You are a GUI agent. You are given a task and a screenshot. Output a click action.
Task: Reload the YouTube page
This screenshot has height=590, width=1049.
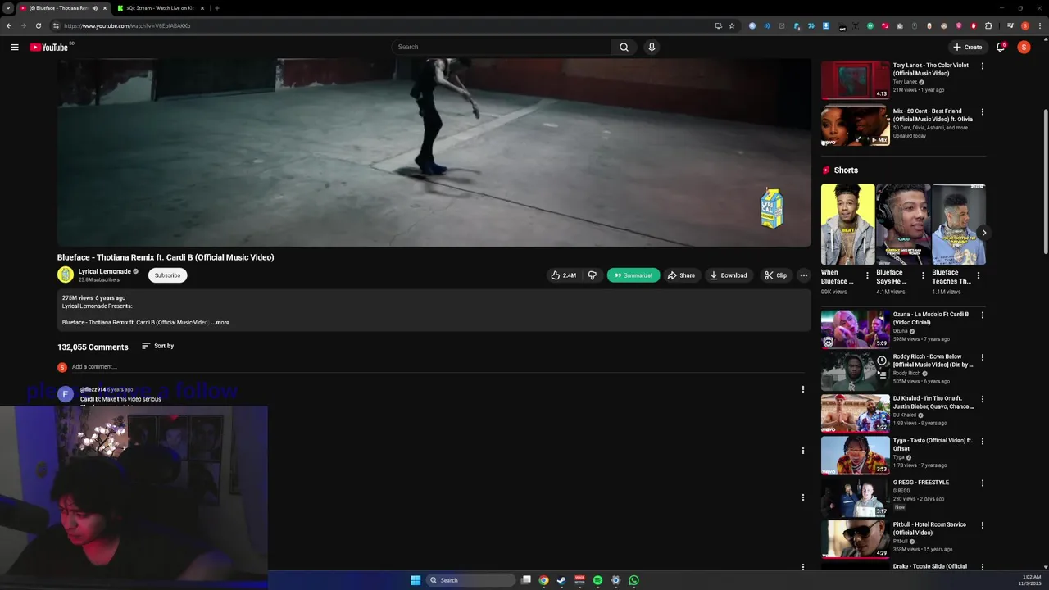point(38,25)
